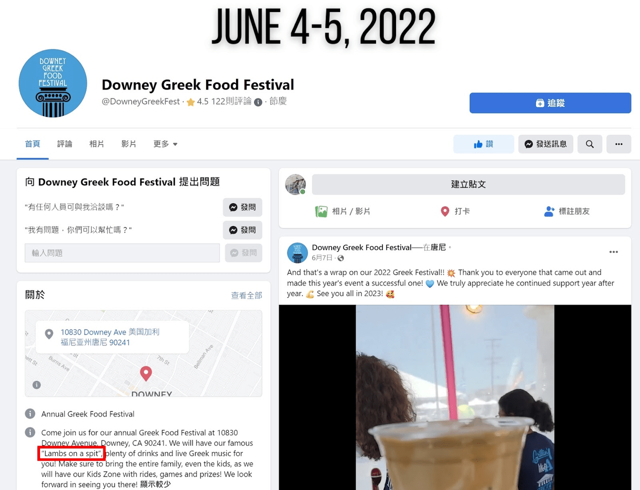Open the three-dots page options button
Image resolution: width=640 pixels, height=490 pixels.
618,144
